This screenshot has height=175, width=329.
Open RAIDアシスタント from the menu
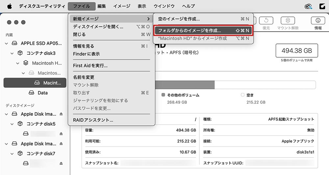[93, 120]
